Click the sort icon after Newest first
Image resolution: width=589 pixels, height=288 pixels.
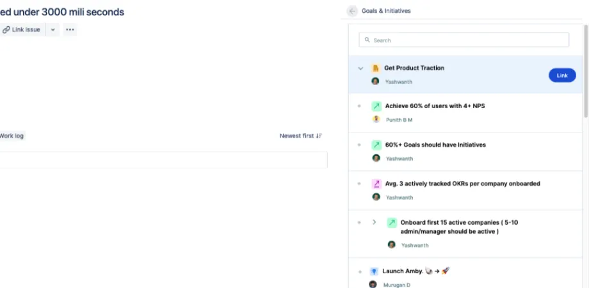pos(319,136)
